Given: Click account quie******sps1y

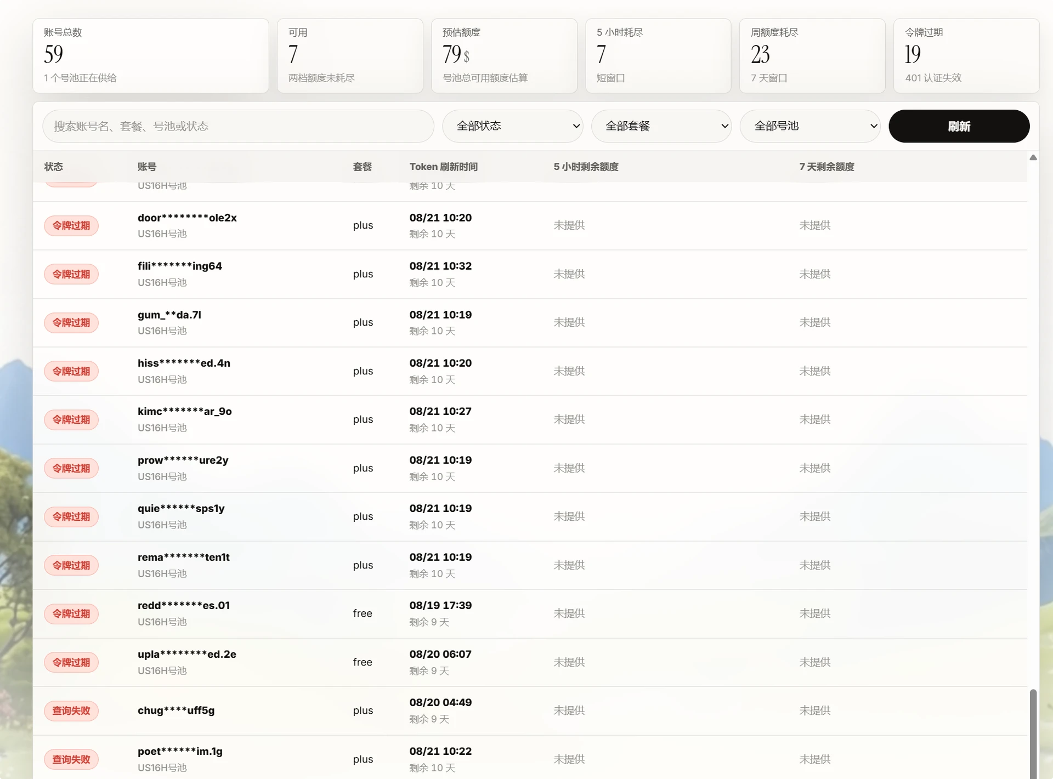Looking at the screenshot, I should pos(181,508).
